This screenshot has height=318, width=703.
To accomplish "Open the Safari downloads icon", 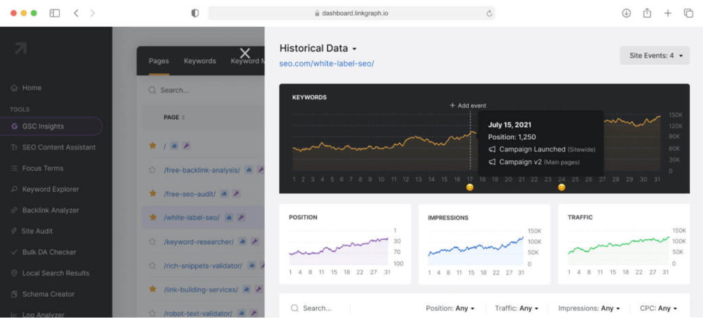I will 626,14.
